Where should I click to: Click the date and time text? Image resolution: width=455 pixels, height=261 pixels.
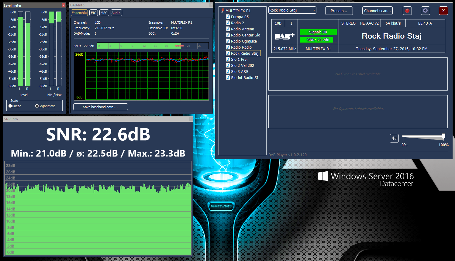pyautogui.click(x=391, y=49)
